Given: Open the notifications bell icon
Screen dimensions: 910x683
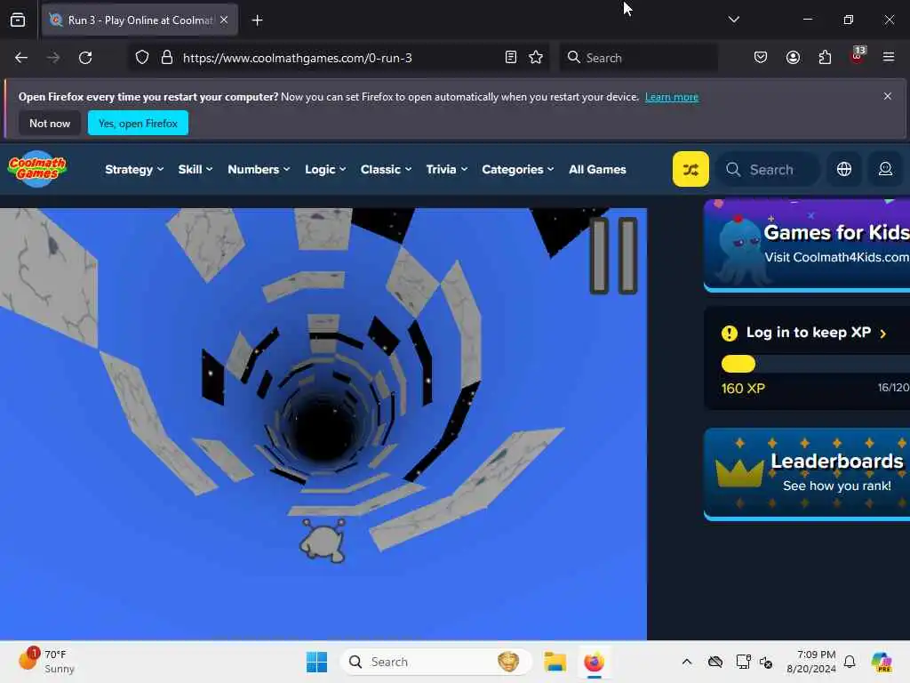Looking at the screenshot, I should 850,662.
